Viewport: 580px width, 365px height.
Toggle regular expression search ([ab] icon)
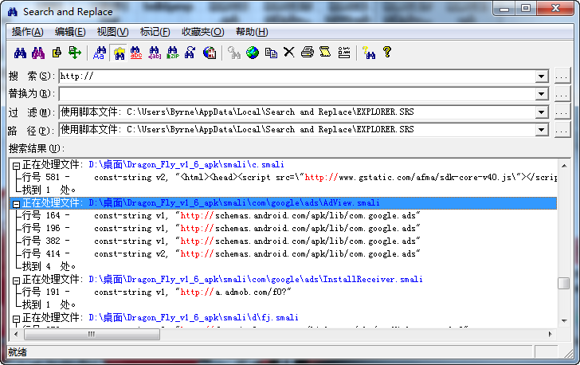coord(155,53)
